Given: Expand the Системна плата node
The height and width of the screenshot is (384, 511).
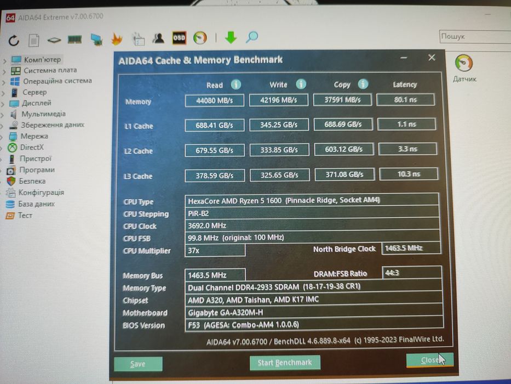Looking at the screenshot, I should (4, 71).
